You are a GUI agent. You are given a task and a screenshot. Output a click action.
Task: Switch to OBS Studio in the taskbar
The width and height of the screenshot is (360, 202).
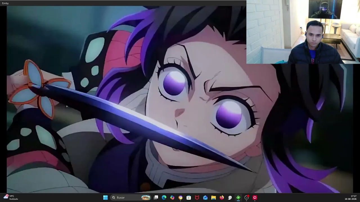(x=247, y=198)
